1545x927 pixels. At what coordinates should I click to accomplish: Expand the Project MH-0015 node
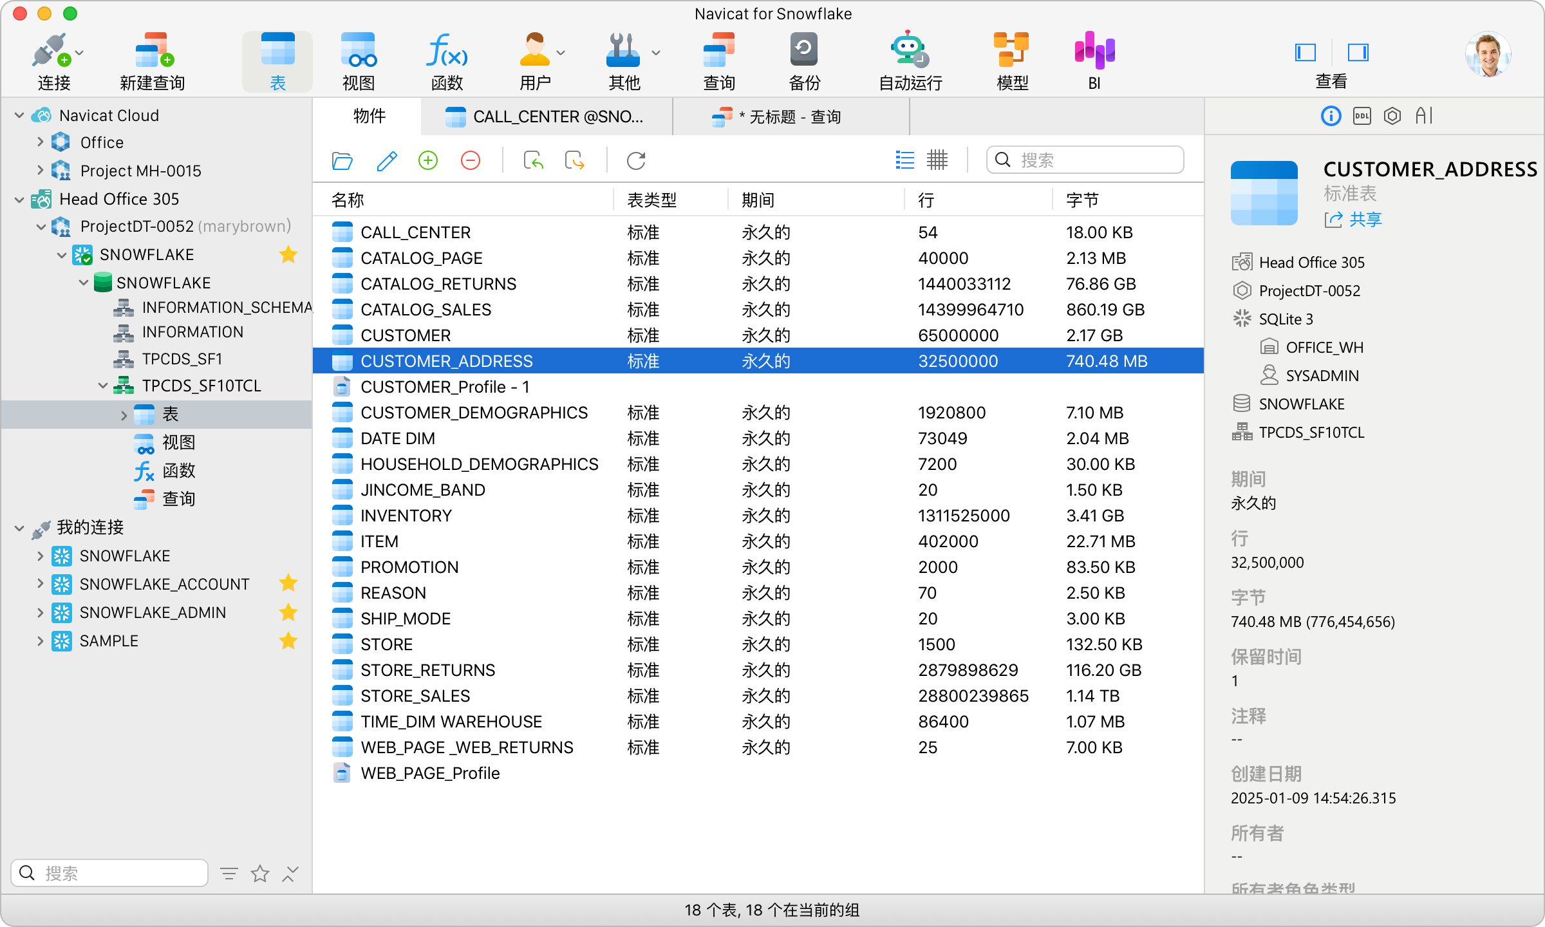click(x=40, y=170)
